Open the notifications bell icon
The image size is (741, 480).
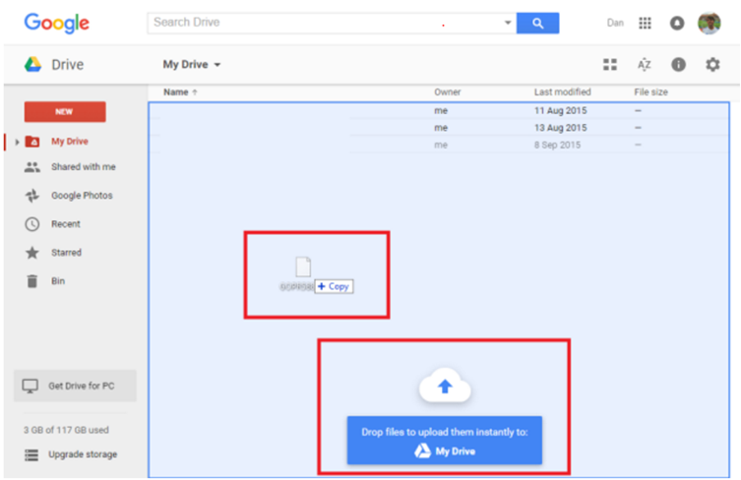pos(677,23)
